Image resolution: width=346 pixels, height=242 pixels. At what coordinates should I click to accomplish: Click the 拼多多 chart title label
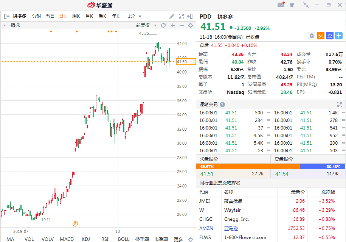19,16
